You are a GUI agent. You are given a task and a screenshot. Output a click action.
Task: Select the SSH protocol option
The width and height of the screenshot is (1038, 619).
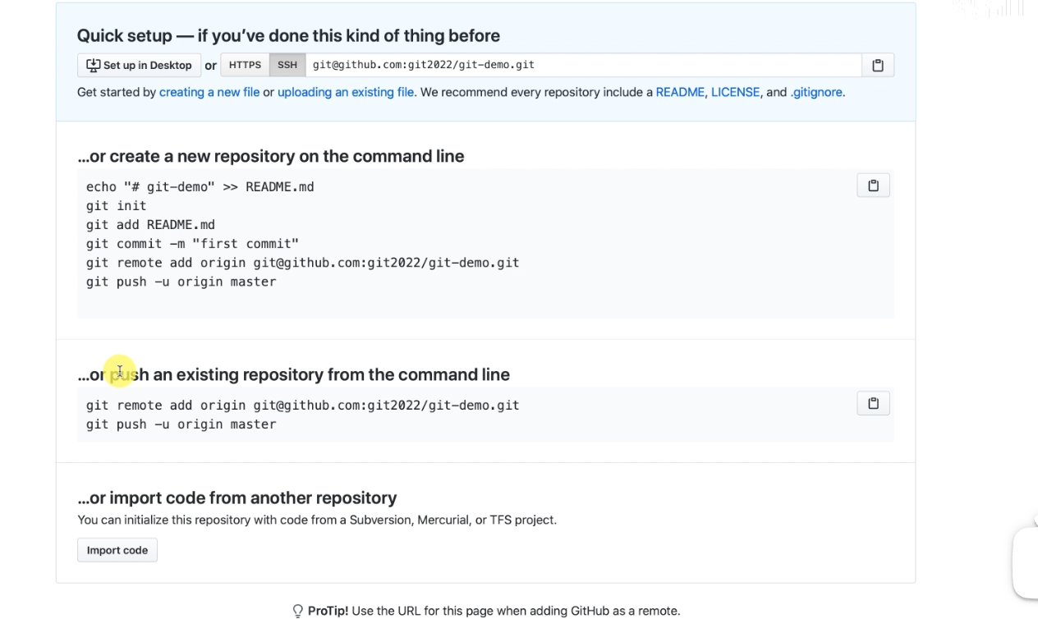tap(287, 66)
